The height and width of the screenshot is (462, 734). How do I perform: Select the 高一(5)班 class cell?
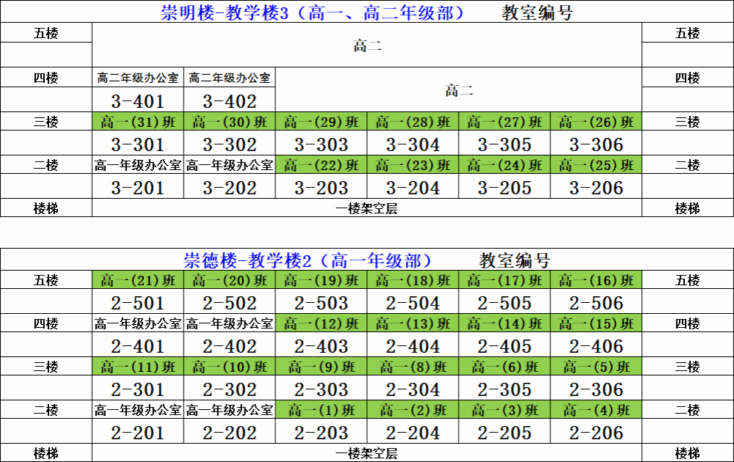click(596, 367)
